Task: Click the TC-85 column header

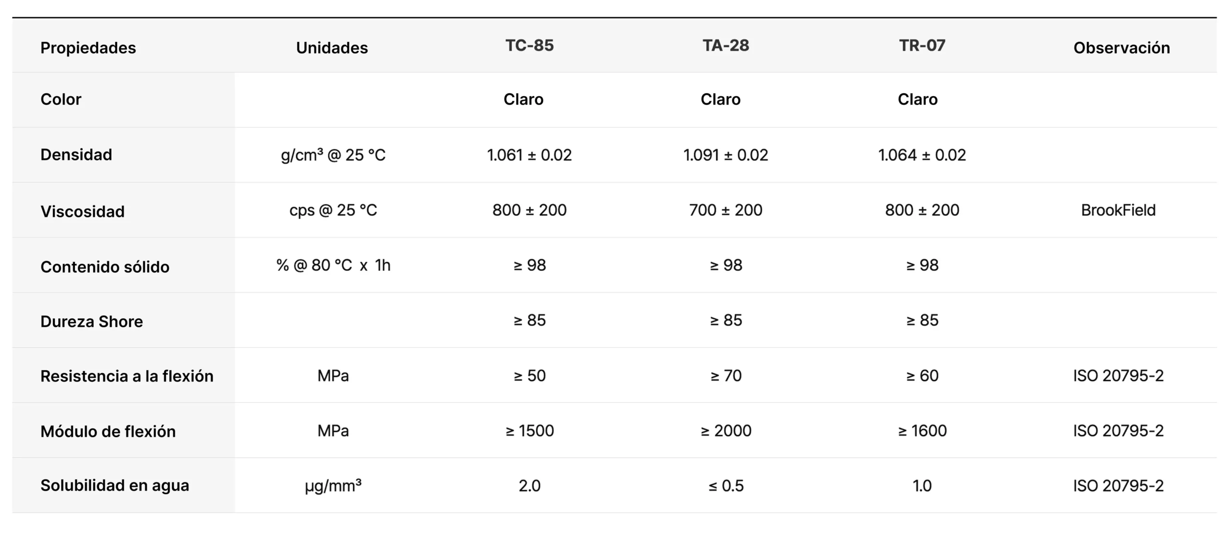Action: 529,45
